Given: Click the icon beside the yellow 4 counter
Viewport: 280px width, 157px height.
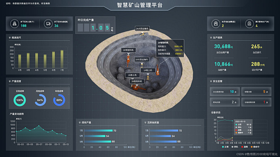Looking at the screenshot, I should coord(249,24).
